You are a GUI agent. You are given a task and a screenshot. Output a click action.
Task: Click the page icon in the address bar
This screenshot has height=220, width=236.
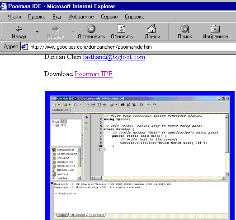click(24, 46)
